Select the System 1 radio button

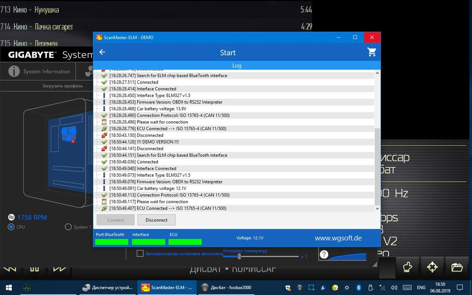click(68, 227)
